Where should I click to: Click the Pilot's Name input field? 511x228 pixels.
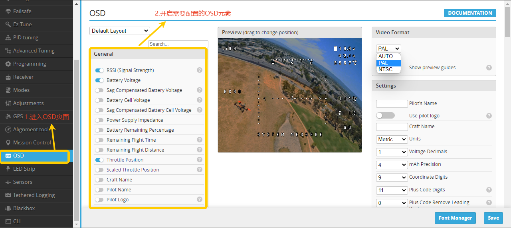coord(392,103)
